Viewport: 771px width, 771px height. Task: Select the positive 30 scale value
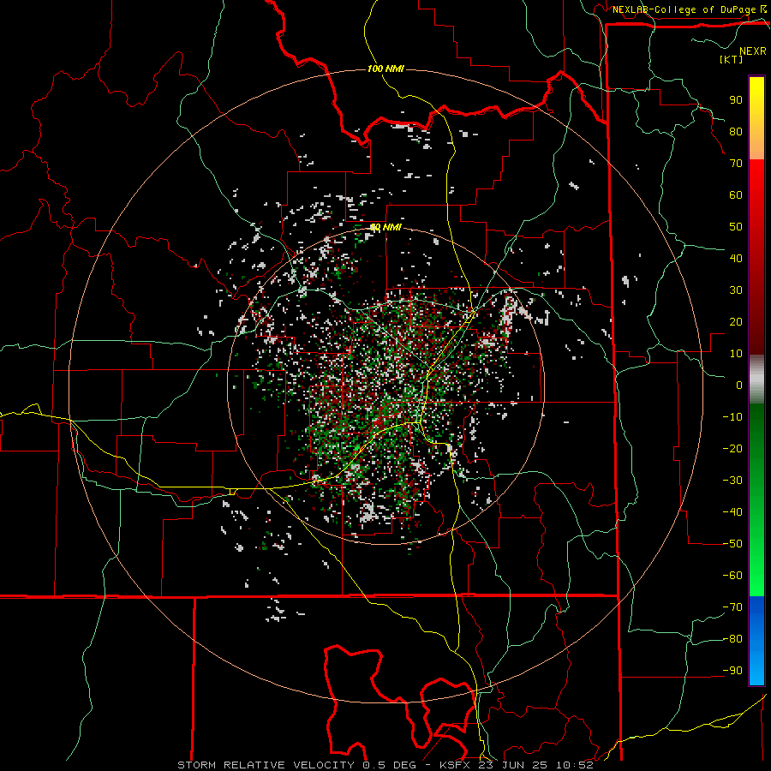736,290
